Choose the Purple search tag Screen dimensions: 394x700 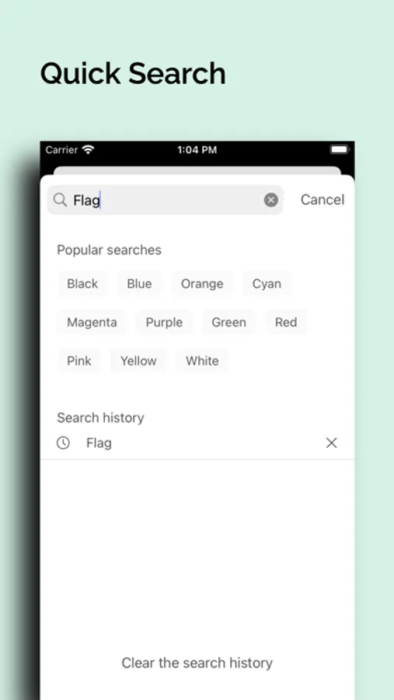click(164, 322)
